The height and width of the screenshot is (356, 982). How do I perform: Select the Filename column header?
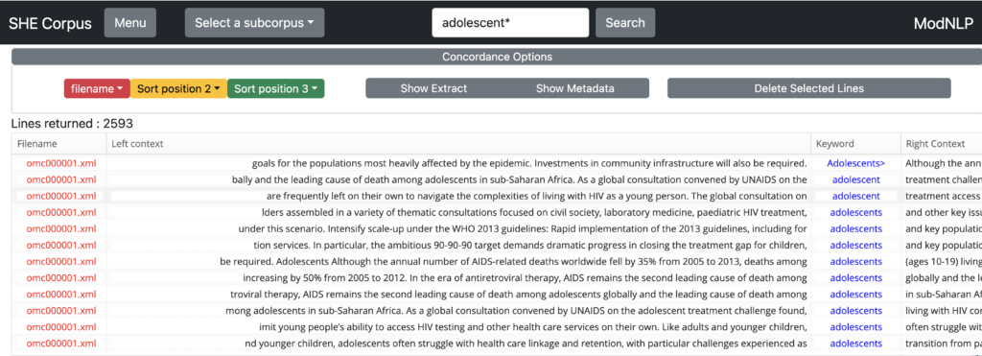(37, 144)
